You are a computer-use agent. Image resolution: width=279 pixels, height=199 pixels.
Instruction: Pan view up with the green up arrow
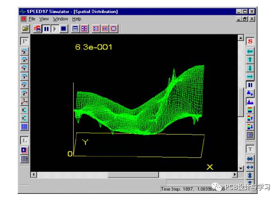(x=250, y=60)
